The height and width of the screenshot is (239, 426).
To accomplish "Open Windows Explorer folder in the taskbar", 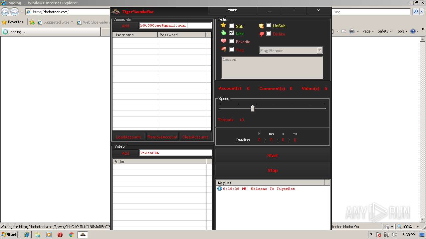I will coord(38,235).
